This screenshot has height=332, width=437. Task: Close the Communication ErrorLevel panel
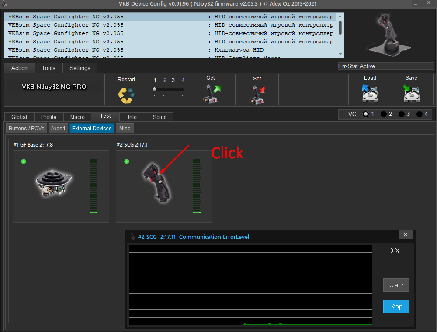point(405,235)
